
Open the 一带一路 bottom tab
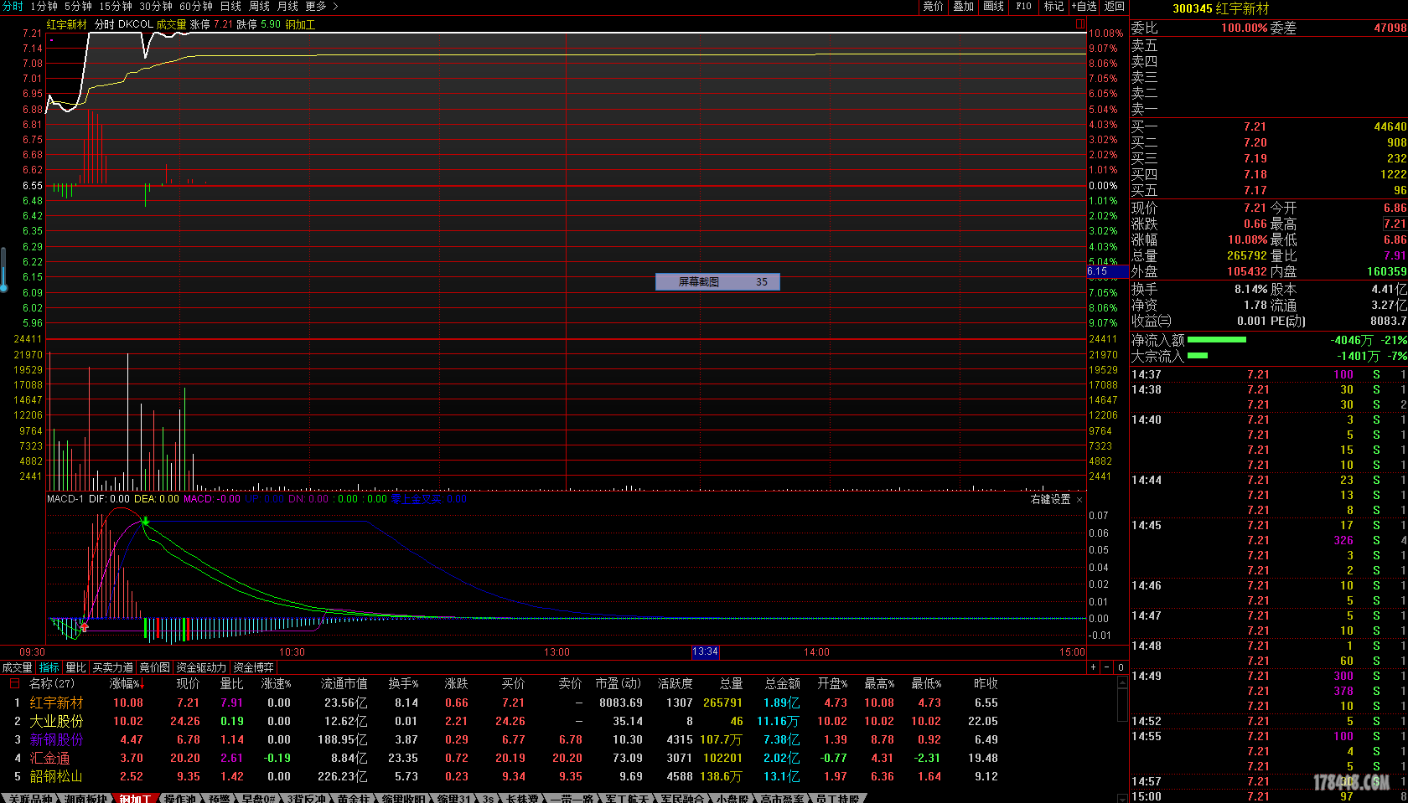tap(572, 798)
